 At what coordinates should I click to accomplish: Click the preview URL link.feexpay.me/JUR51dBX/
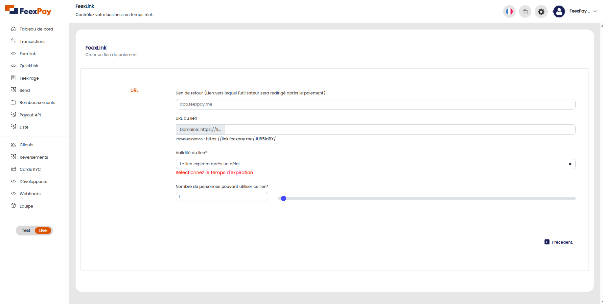(241, 139)
